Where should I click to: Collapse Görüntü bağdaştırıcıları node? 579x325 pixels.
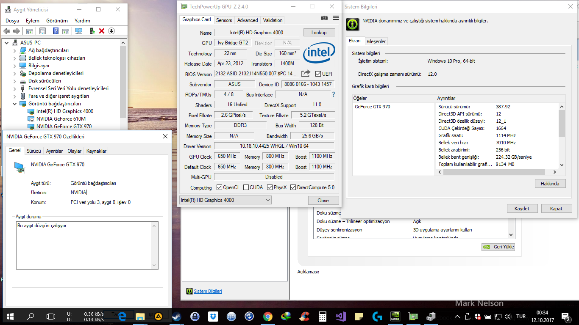14,104
